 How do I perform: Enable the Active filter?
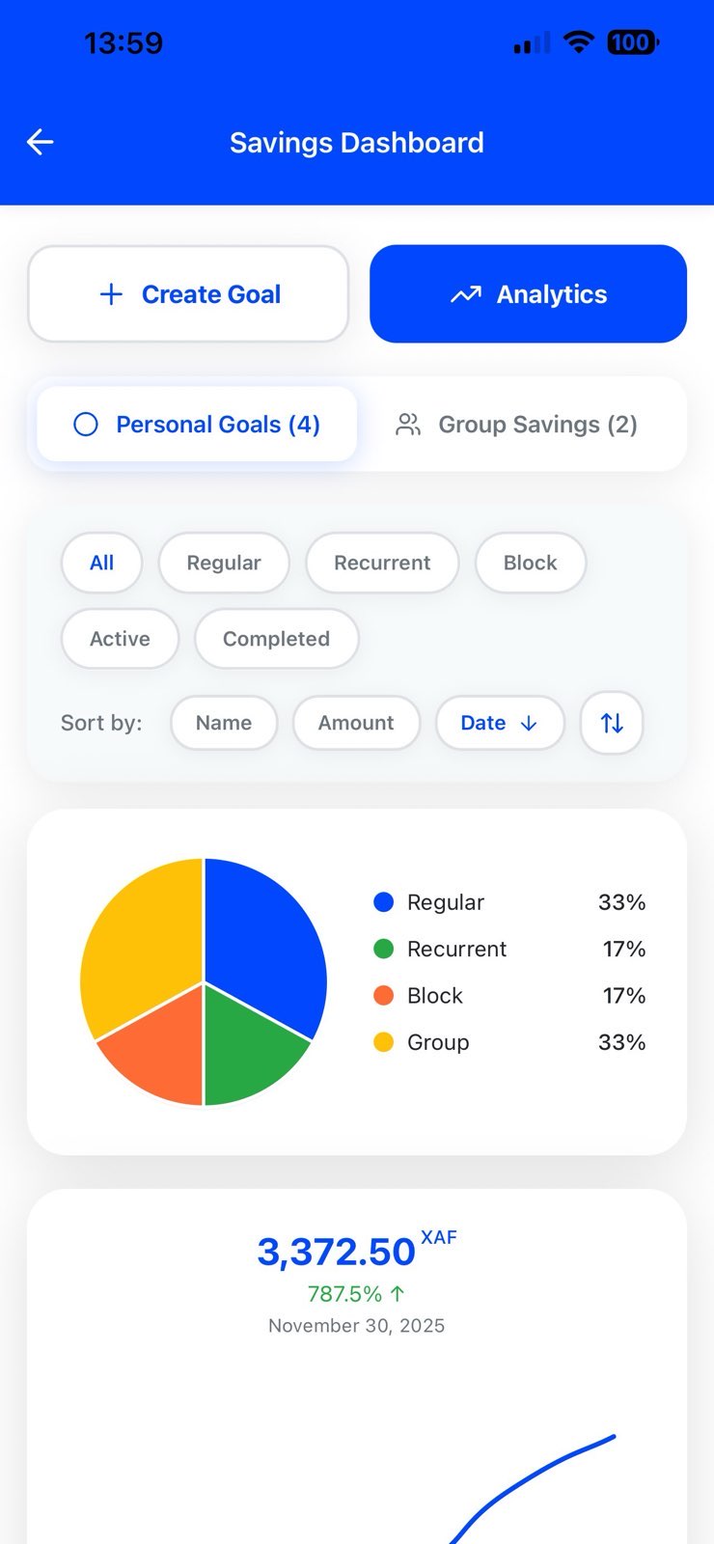119,639
